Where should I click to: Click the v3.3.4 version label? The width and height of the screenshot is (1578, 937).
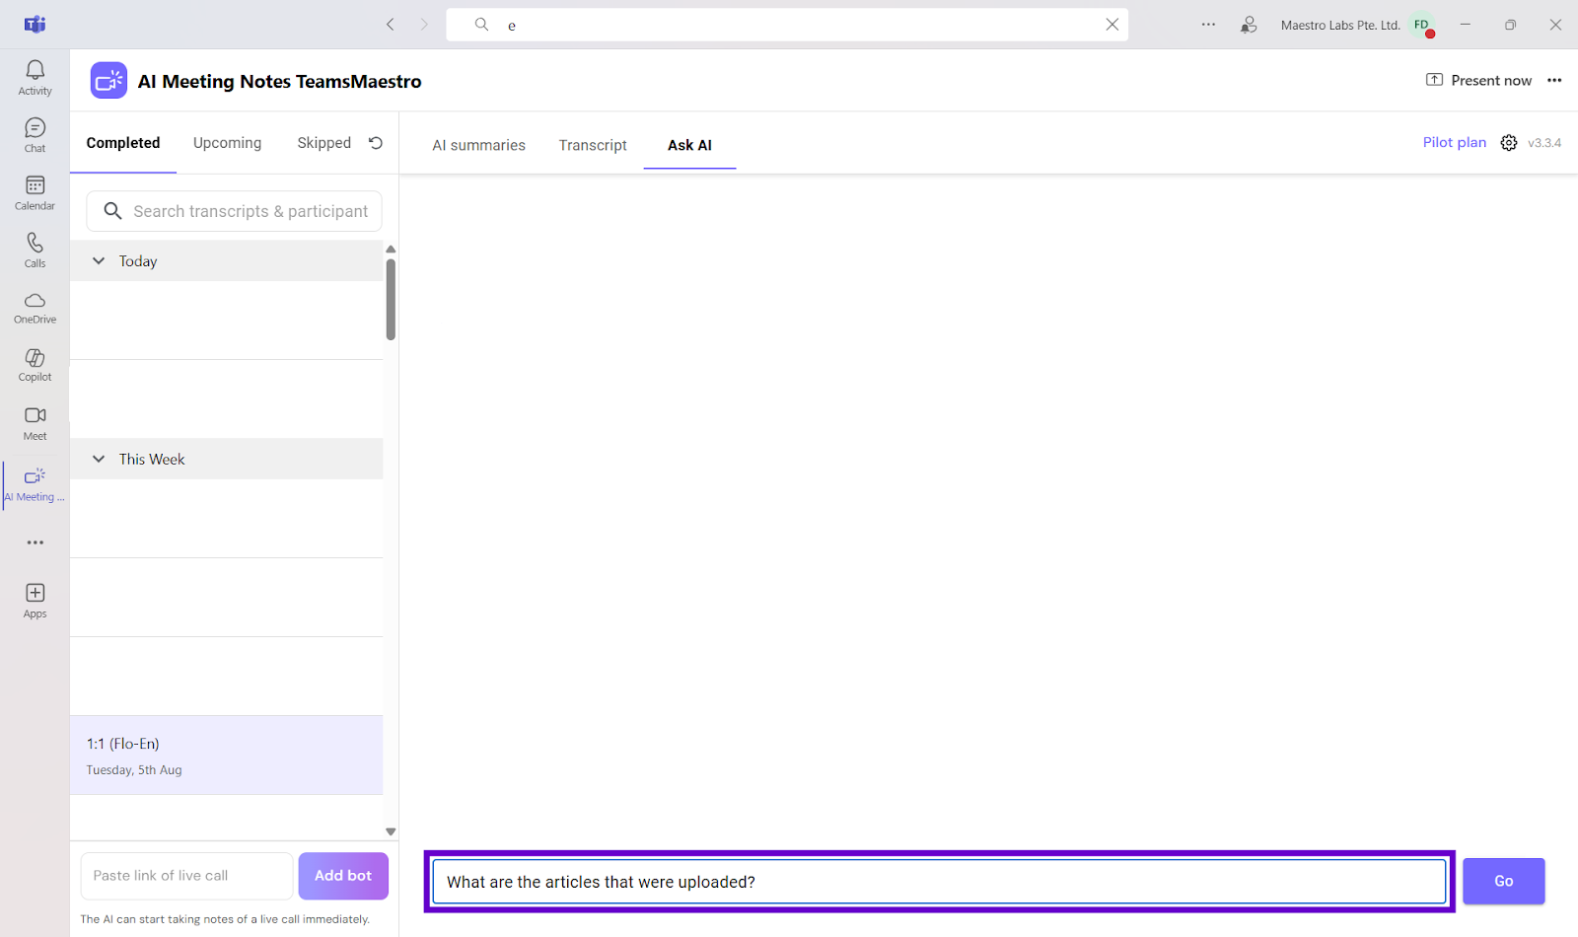pos(1544,143)
